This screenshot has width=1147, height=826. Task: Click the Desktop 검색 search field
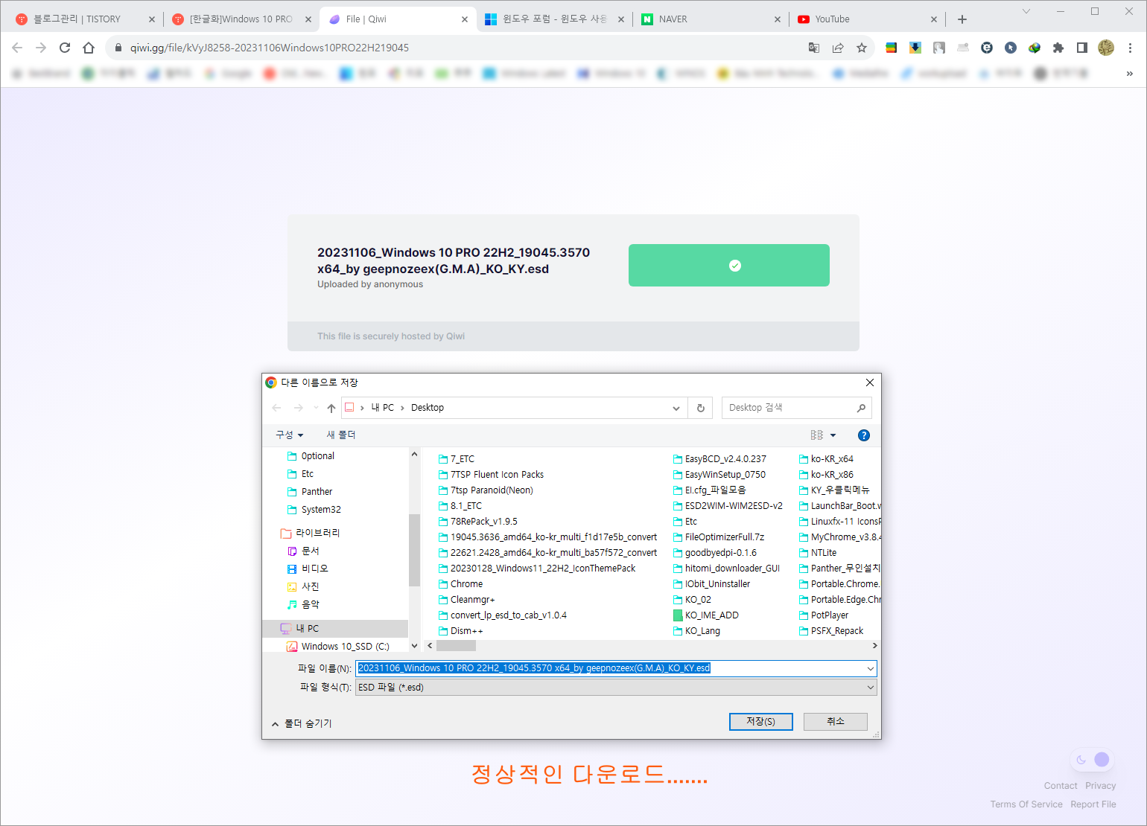[x=796, y=408]
